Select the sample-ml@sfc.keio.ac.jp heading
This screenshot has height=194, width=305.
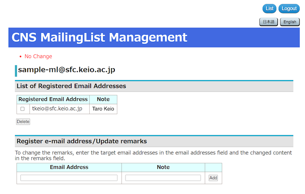click(66, 70)
